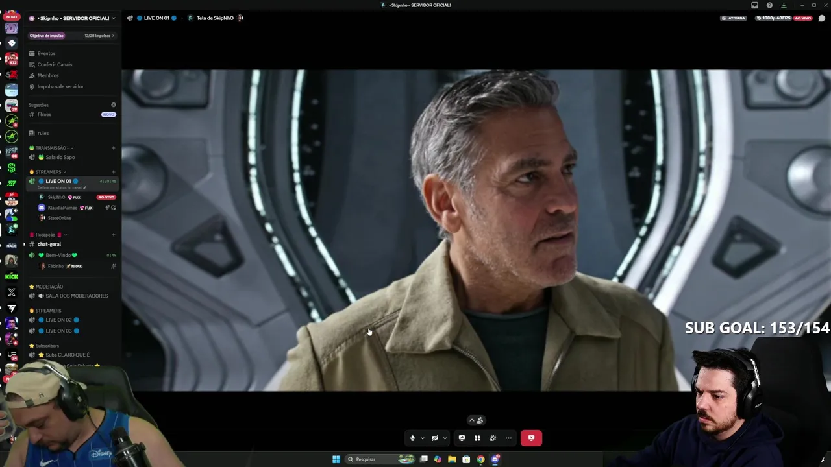Open the server icon with 572 badge
The height and width of the screenshot is (467, 831).
point(12,58)
